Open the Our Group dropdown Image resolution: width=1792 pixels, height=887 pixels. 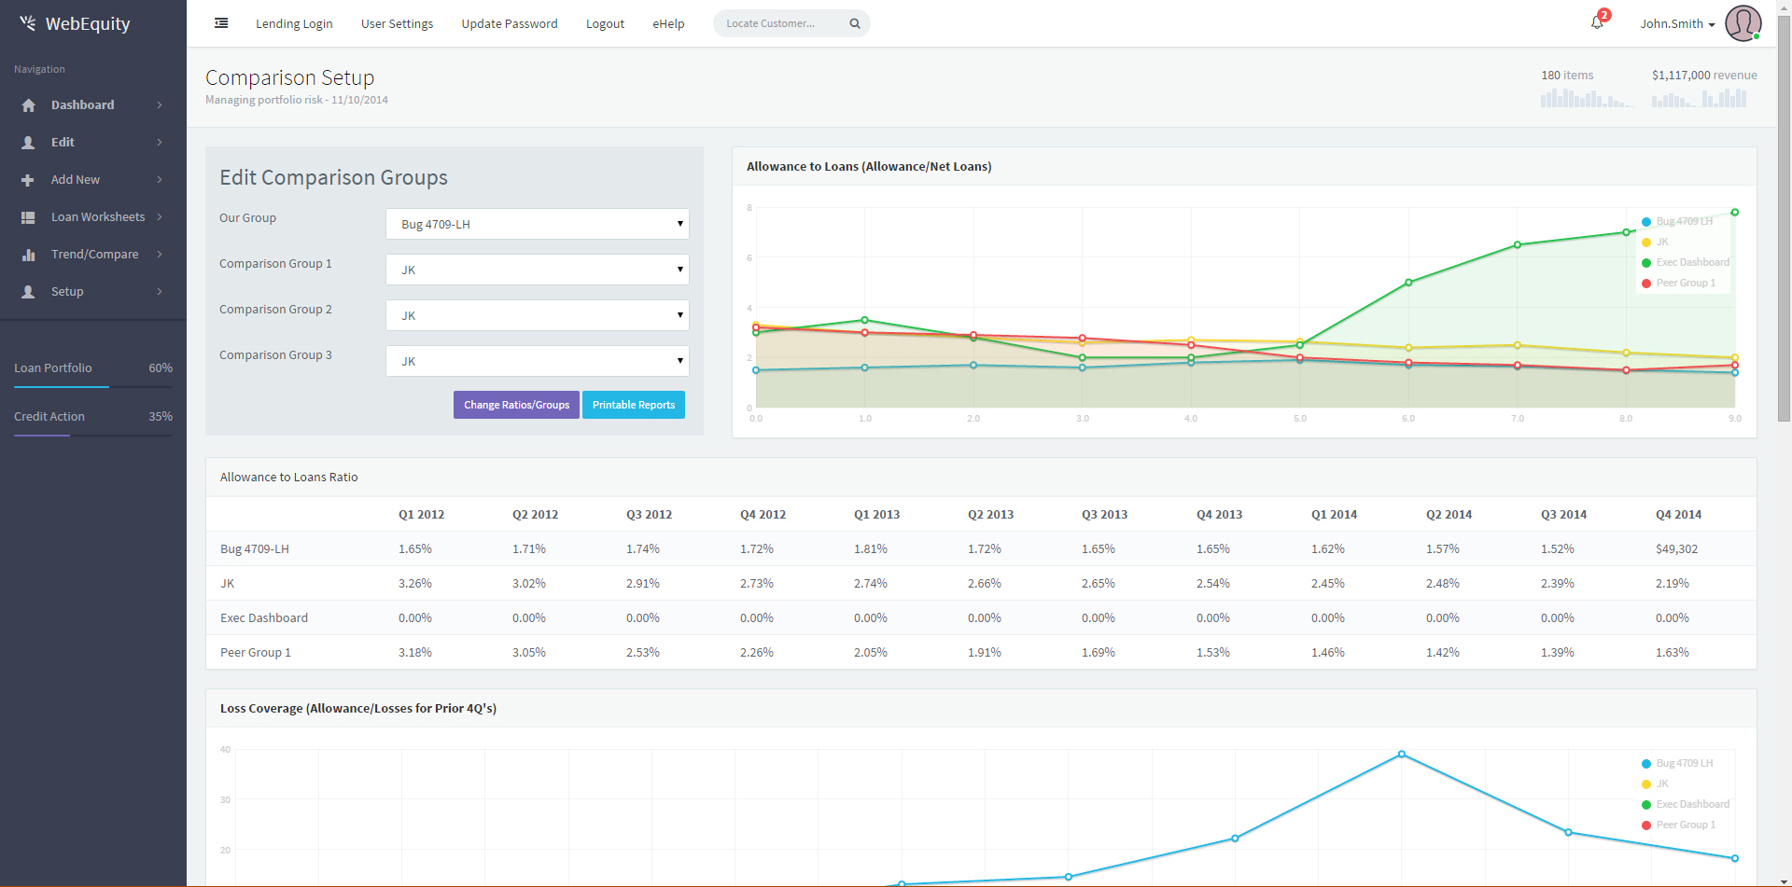537,224
